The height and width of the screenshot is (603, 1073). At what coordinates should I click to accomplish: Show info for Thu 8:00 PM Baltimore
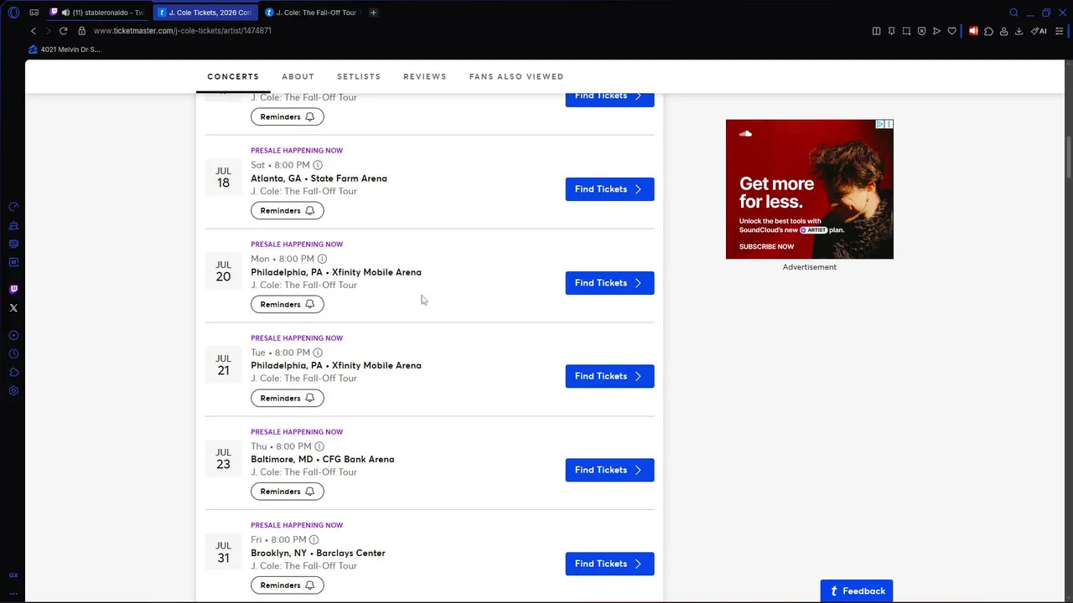[x=319, y=446]
